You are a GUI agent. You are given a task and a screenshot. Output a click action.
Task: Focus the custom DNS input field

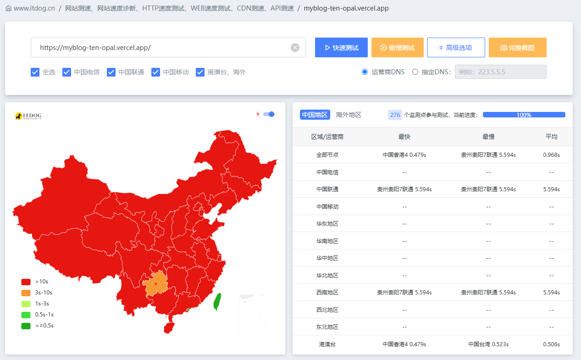[x=500, y=72]
